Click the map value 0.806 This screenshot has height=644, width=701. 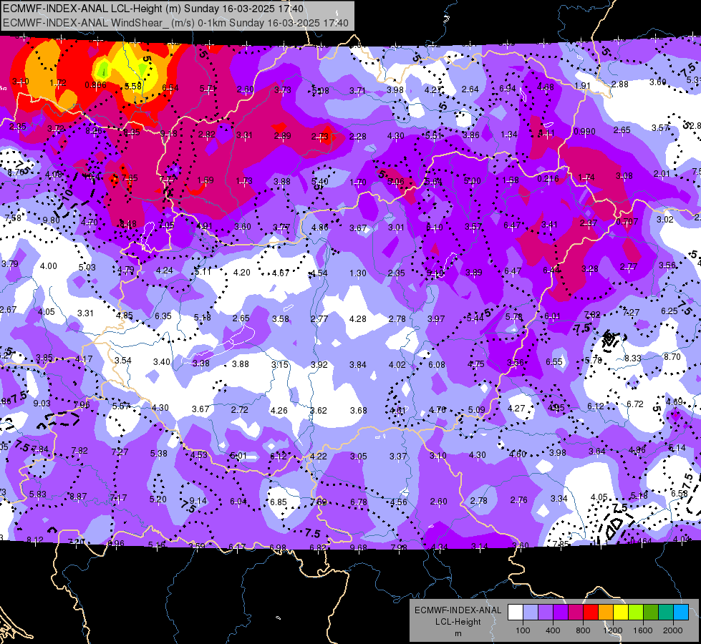point(96,85)
